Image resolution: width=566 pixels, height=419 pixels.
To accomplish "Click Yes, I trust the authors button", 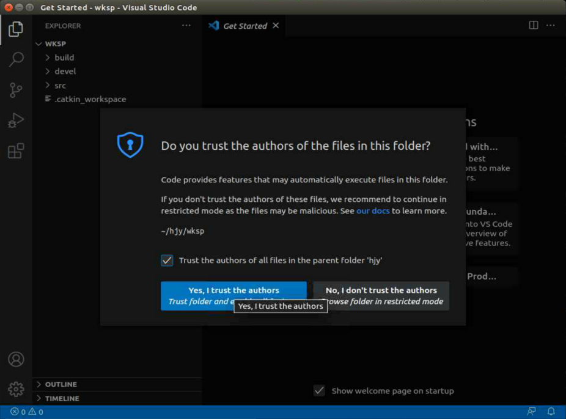I will (x=233, y=296).
